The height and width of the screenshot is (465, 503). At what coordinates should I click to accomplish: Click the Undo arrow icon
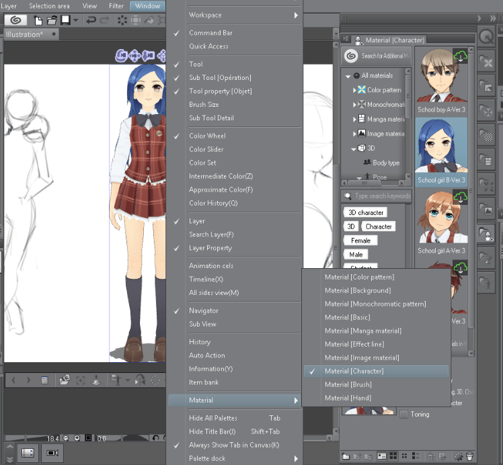point(91,21)
